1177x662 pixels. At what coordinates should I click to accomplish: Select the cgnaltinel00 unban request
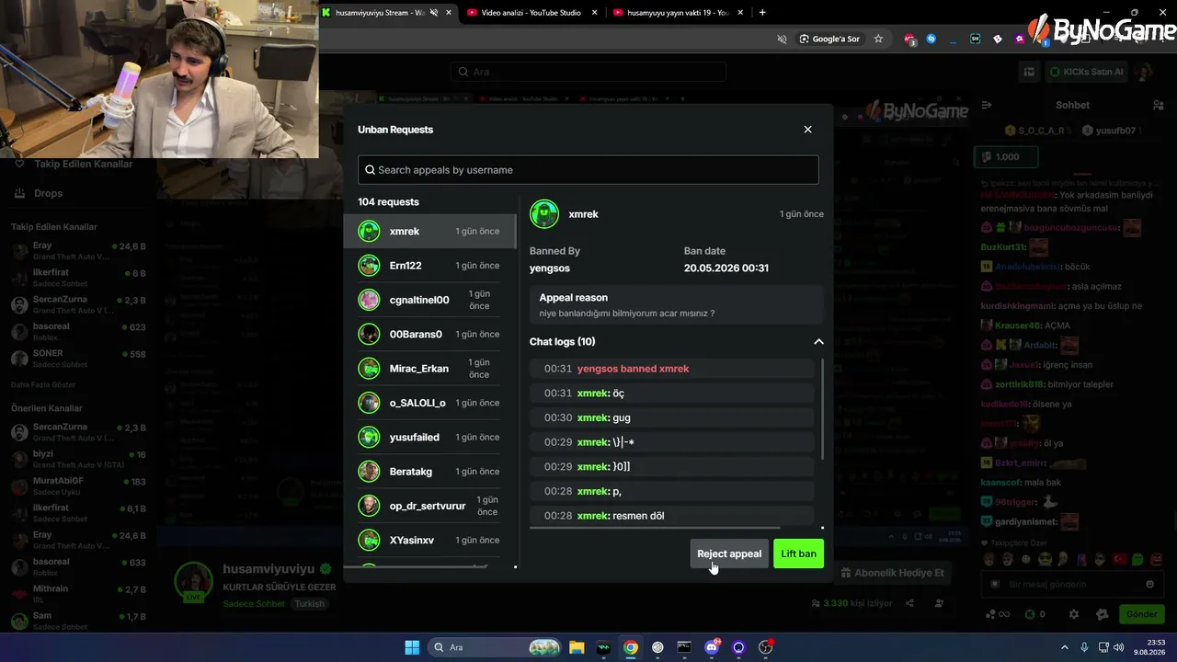(429, 300)
